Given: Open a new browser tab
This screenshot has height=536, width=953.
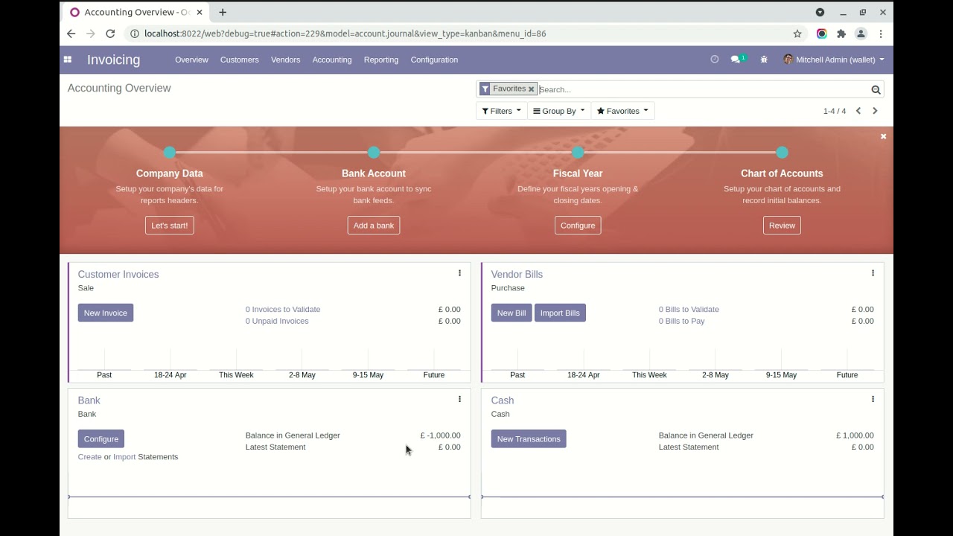Looking at the screenshot, I should pyautogui.click(x=223, y=12).
